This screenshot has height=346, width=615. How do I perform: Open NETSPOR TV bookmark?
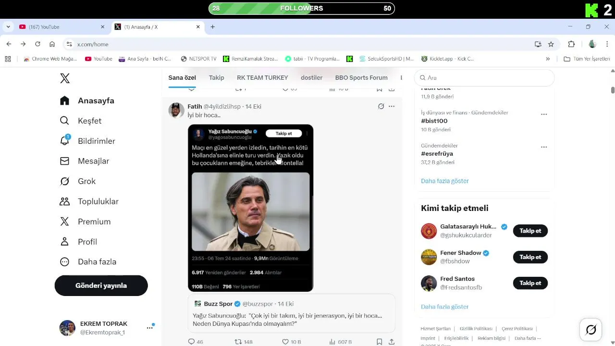pos(198,59)
